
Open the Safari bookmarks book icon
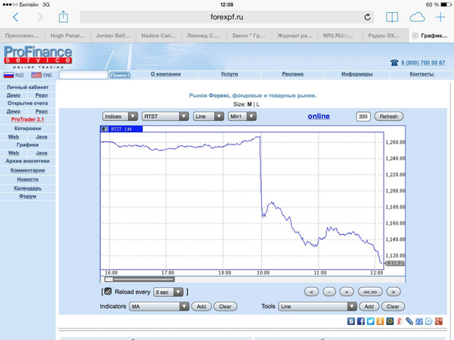tap(392, 17)
